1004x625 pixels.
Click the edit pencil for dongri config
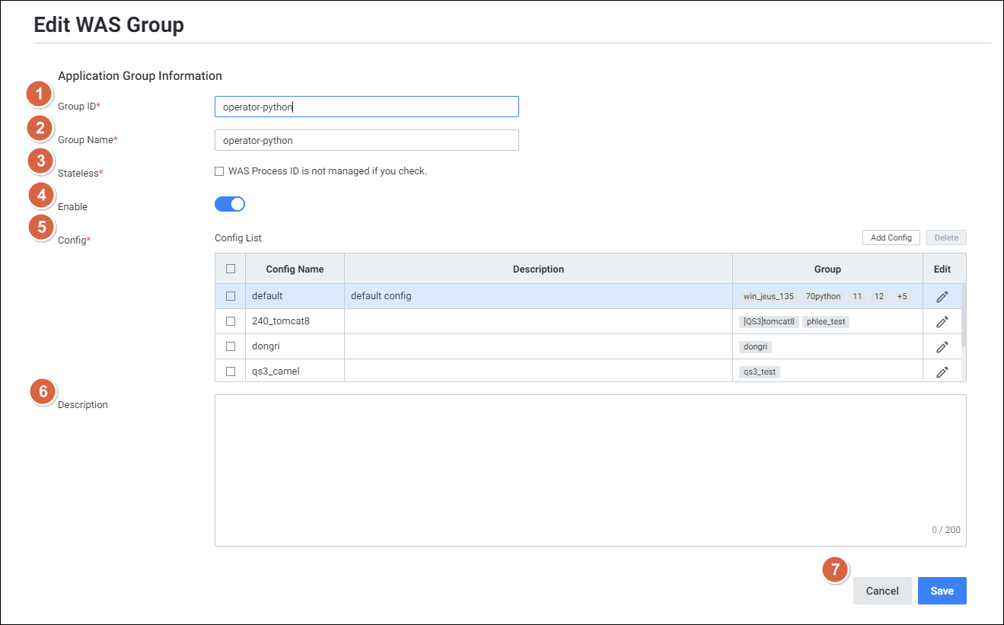[942, 347]
